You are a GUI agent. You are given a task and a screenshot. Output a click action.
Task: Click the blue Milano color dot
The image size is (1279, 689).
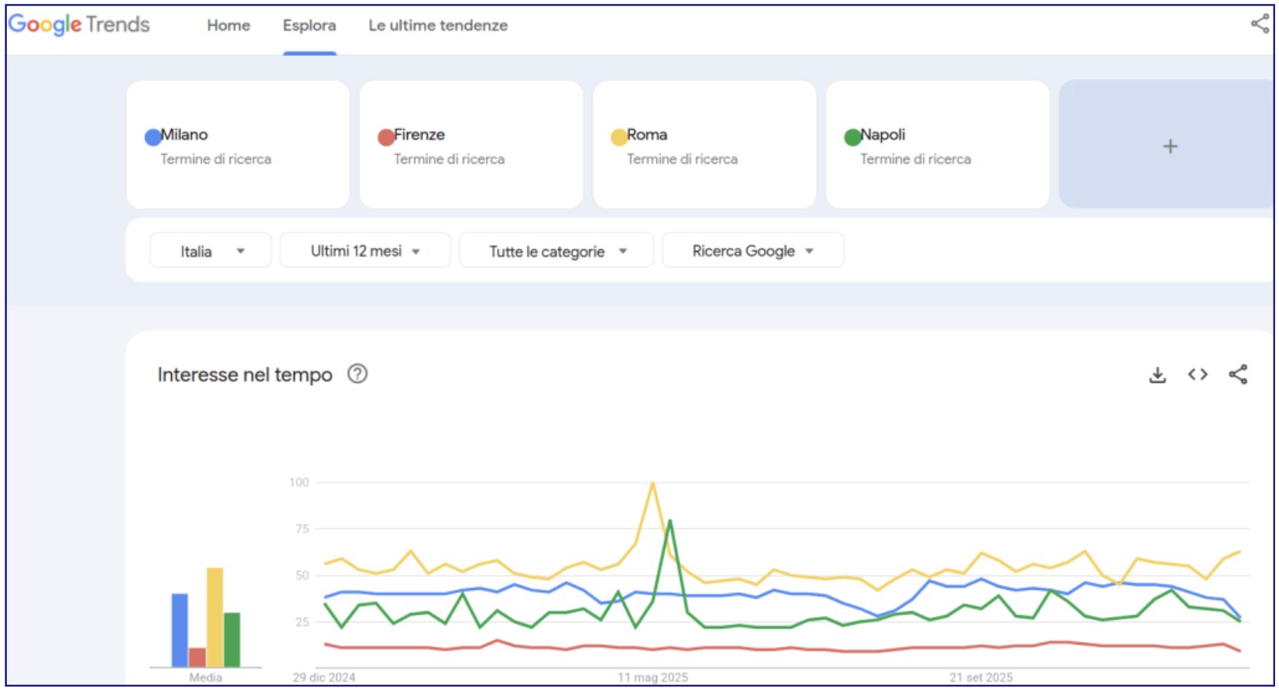[x=153, y=137]
